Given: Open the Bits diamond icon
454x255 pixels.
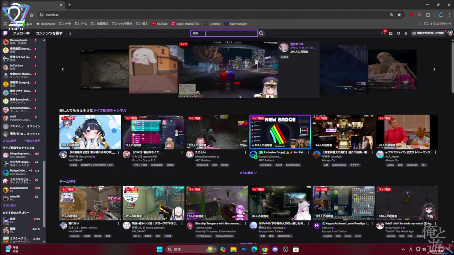Looking at the screenshot, I should tap(406, 33).
